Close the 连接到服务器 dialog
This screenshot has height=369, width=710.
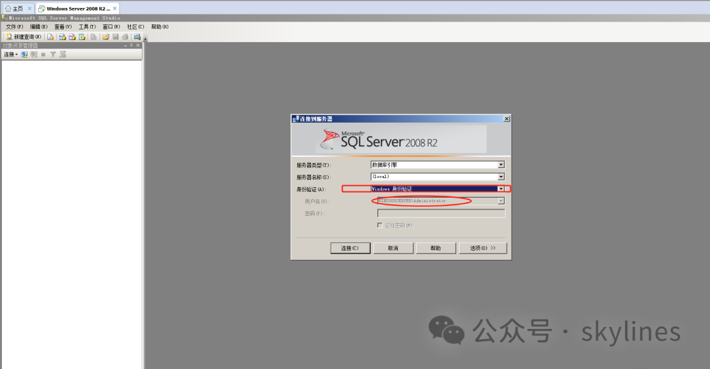coord(507,118)
